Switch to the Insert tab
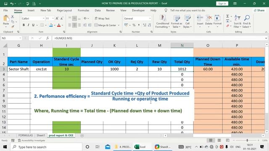This screenshot has height=151, width=269. [x=31, y=10]
